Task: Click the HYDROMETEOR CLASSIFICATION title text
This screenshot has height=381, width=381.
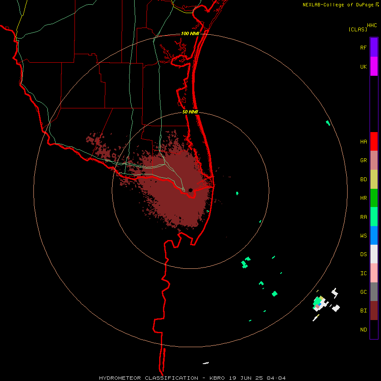Action: coord(149,378)
